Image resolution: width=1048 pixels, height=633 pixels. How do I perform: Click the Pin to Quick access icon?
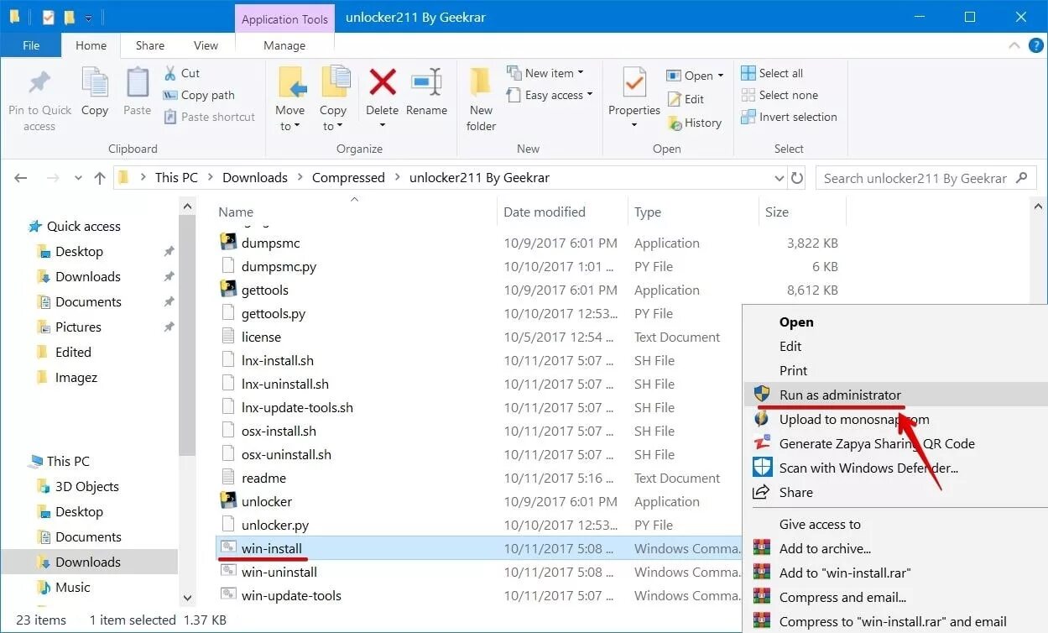[x=39, y=84]
